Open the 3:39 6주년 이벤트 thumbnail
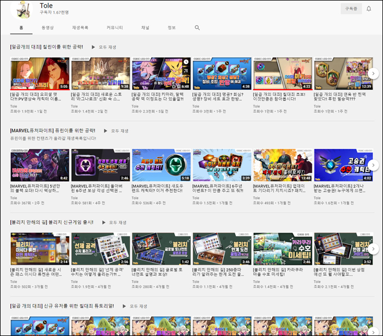The height and width of the screenshot is (336, 383). click(x=222, y=165)
